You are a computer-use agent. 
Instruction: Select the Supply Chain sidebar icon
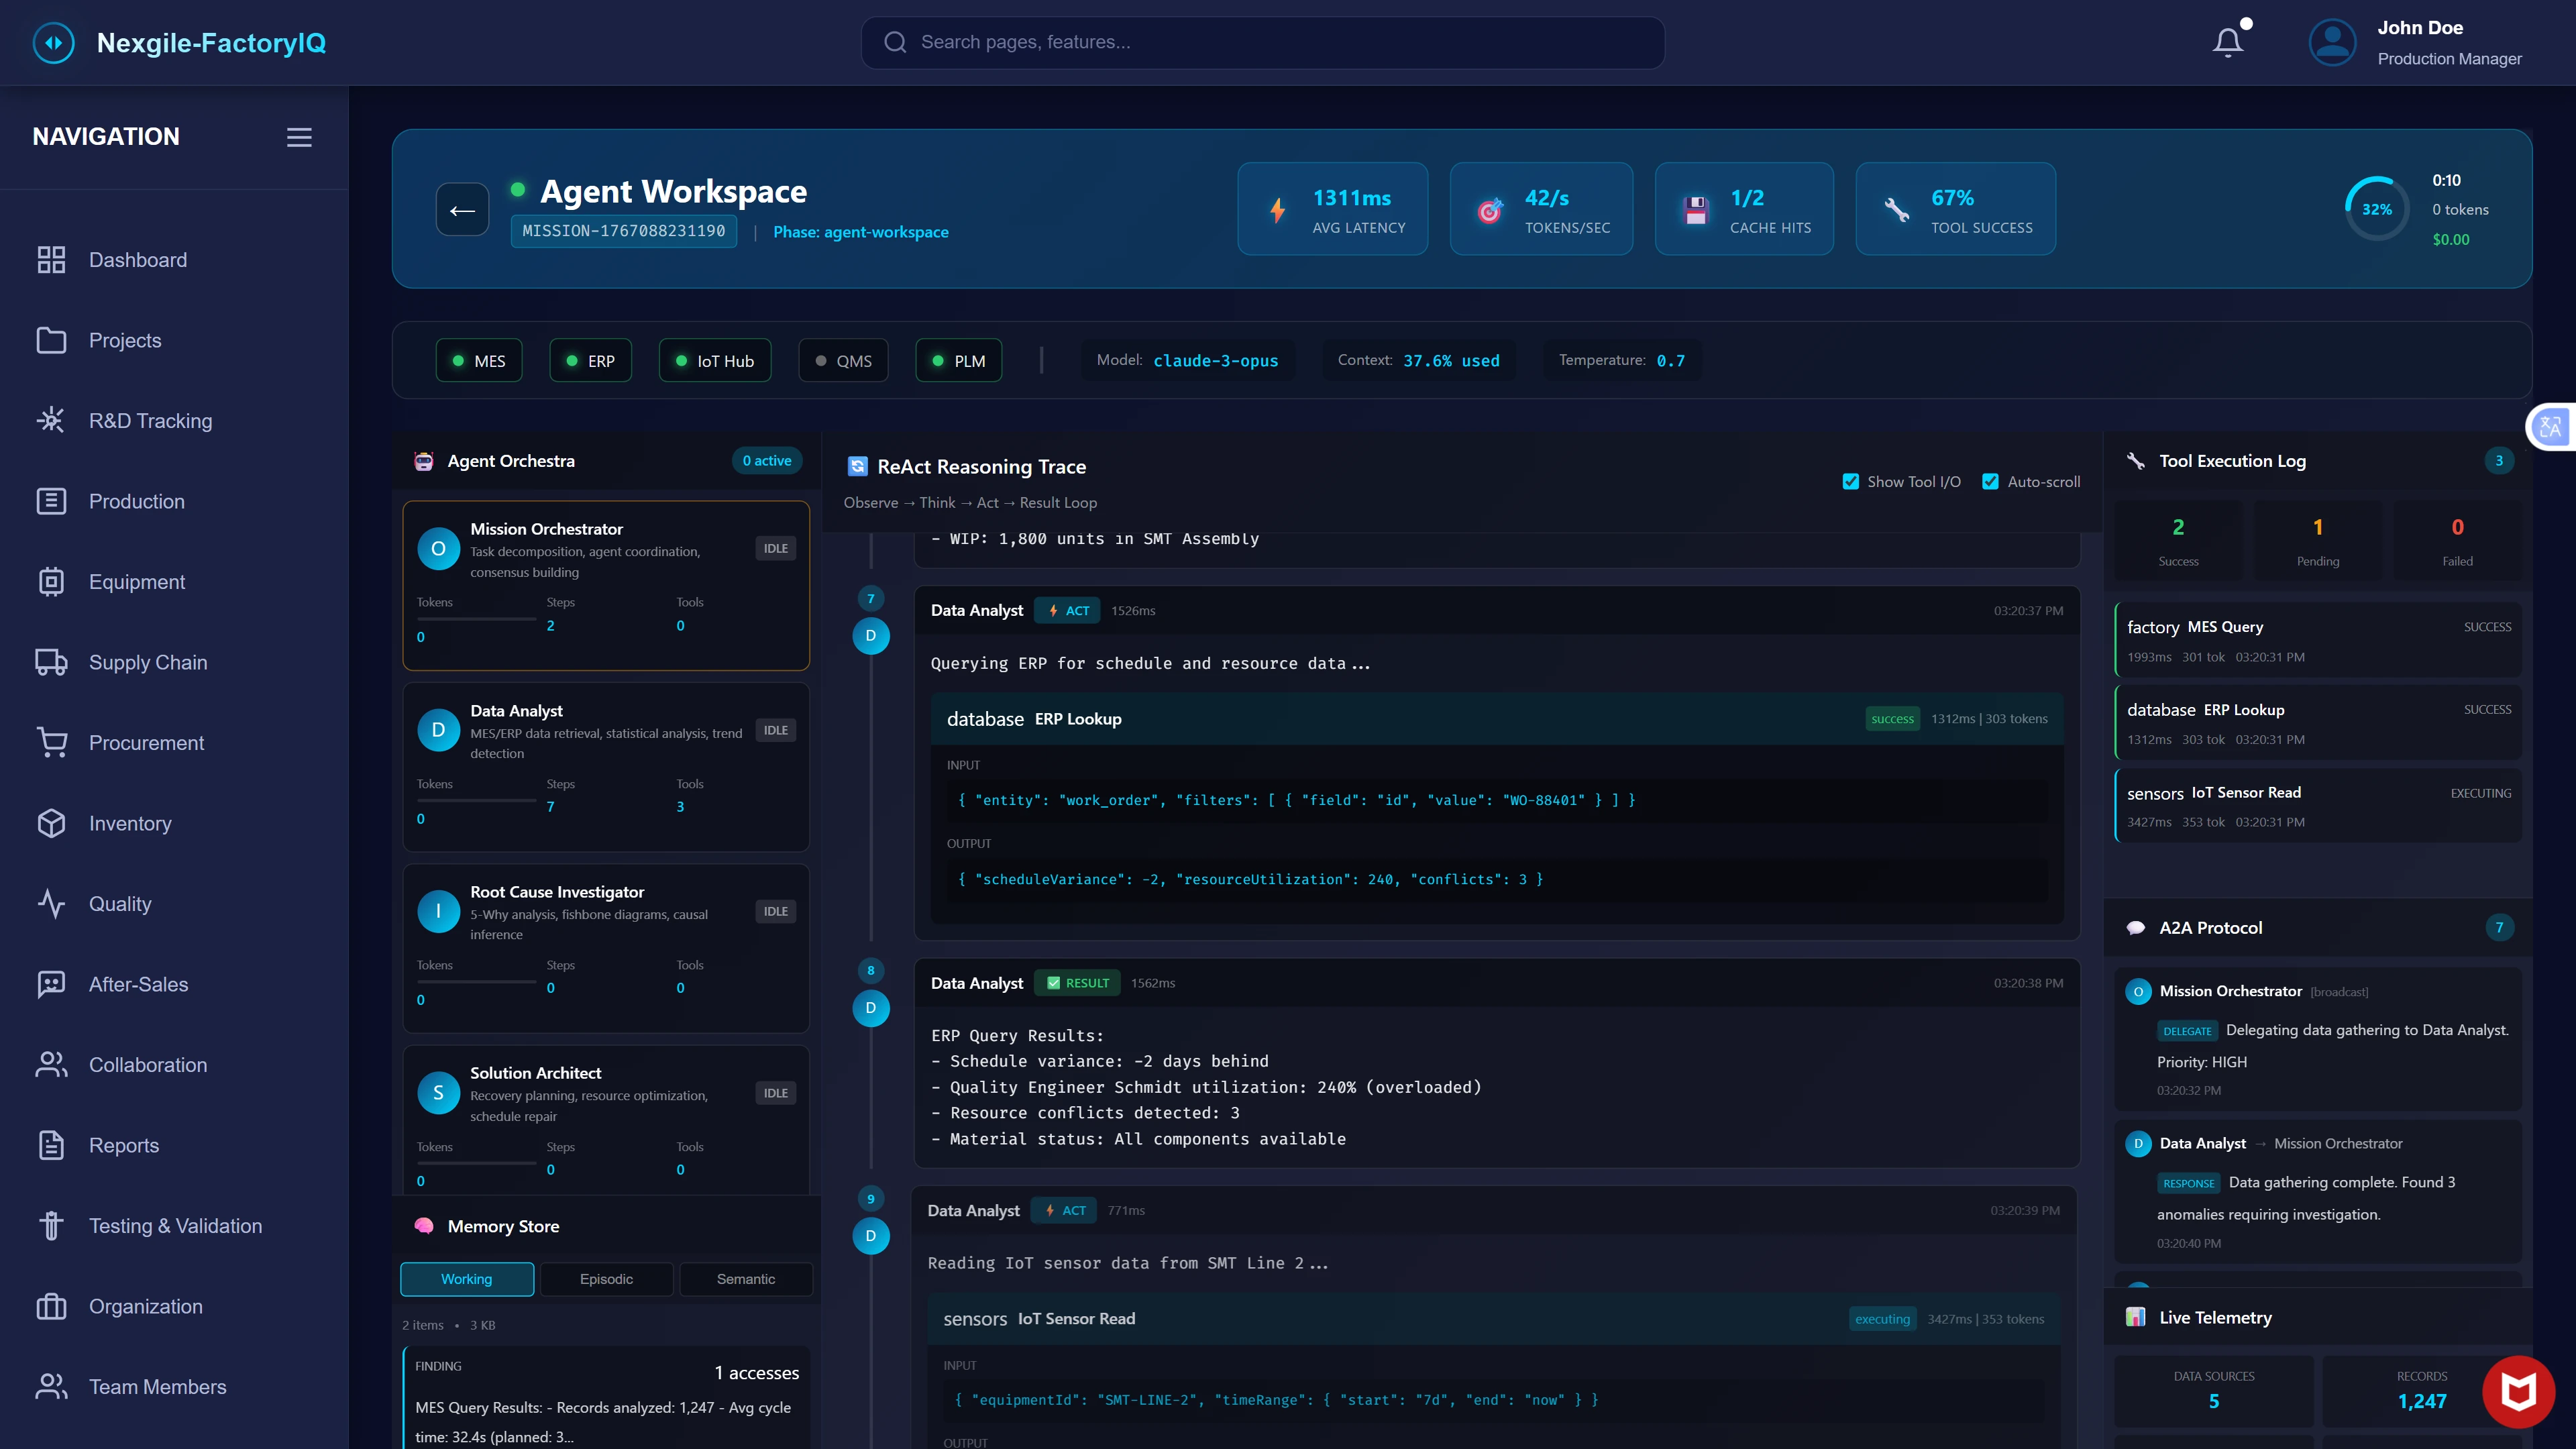pos(52,662)
